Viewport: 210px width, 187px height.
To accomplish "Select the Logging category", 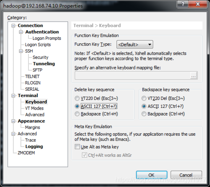I will click(x=34, y=147).
